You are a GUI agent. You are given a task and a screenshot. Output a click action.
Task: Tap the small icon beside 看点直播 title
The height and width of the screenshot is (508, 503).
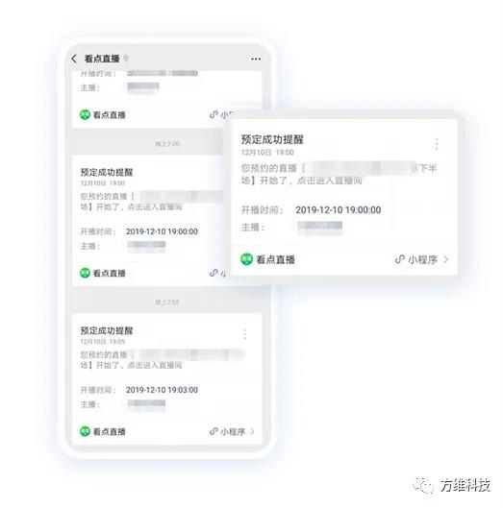coord(126,59)
